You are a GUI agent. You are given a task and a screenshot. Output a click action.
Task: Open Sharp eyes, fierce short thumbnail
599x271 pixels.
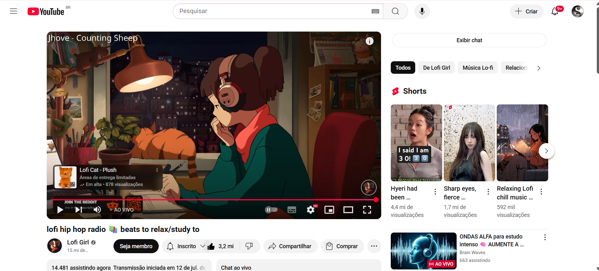click(469, 143)
